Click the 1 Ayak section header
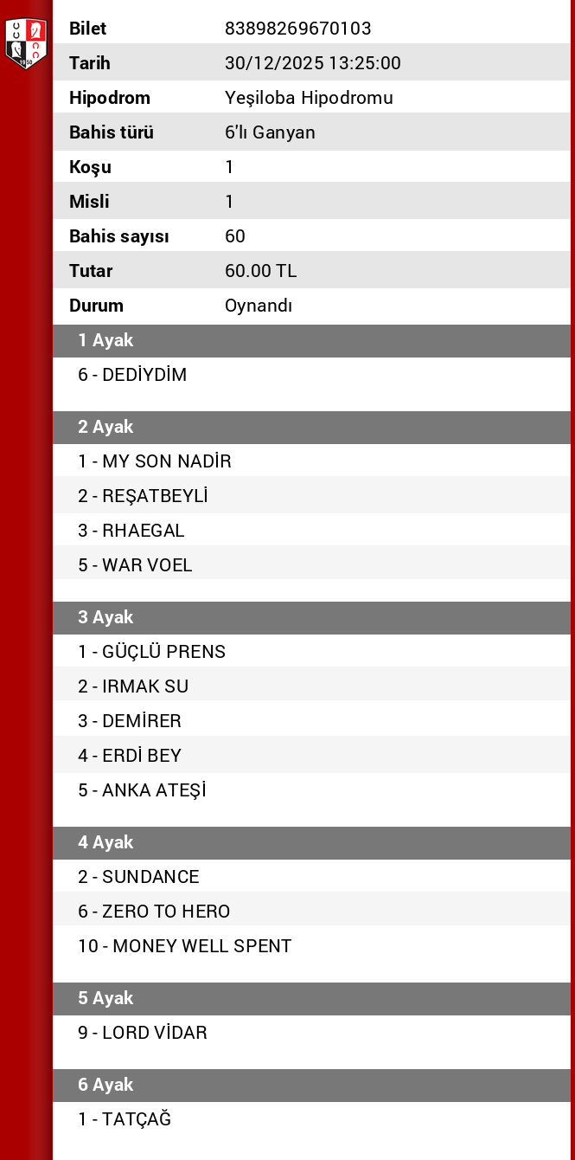 pyautogui.click(x=311, y=340)
